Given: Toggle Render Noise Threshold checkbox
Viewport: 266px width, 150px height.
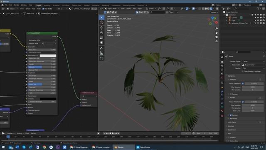Looking at the screenshot, I should click(x=243, y=102).
